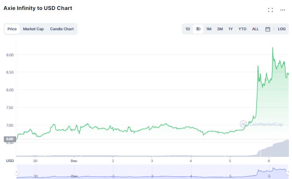Click the 2 date label on main x-axis
The height and width of the screenshot is (179, 292).
[113, 161]
